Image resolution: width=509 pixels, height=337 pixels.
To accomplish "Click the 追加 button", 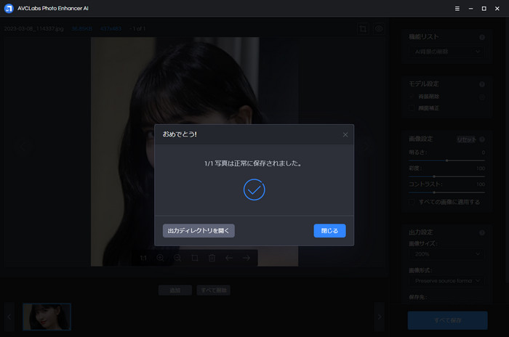I will pyautogui.click(x=175, y=291).
